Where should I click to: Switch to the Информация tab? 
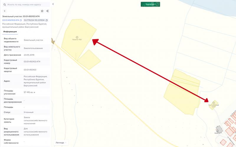pos(10,32)
